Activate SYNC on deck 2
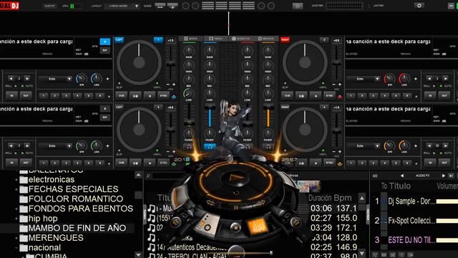 (329, 95)
